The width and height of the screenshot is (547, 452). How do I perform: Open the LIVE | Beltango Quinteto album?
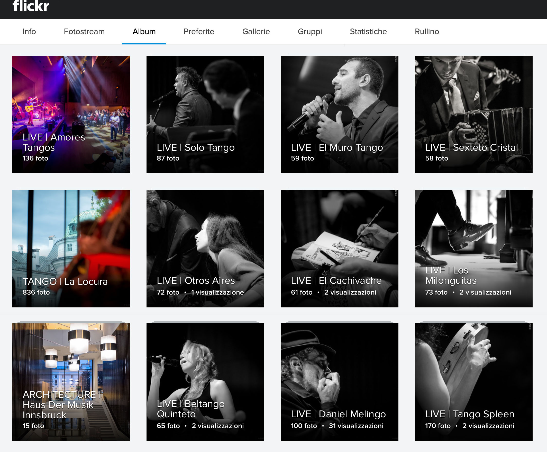pyautogui.click(x=205, y=382)
